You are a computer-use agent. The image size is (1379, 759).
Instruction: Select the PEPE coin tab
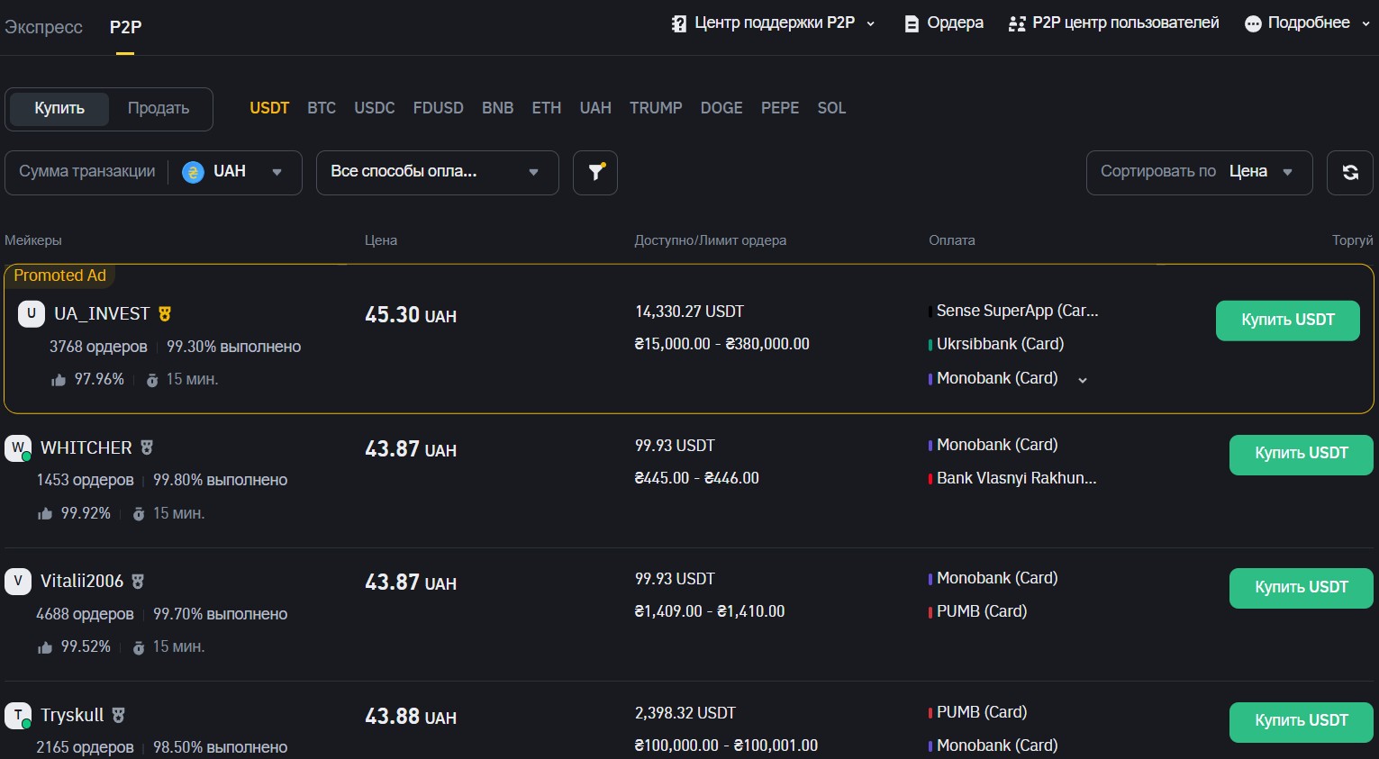tap(780, 108)
